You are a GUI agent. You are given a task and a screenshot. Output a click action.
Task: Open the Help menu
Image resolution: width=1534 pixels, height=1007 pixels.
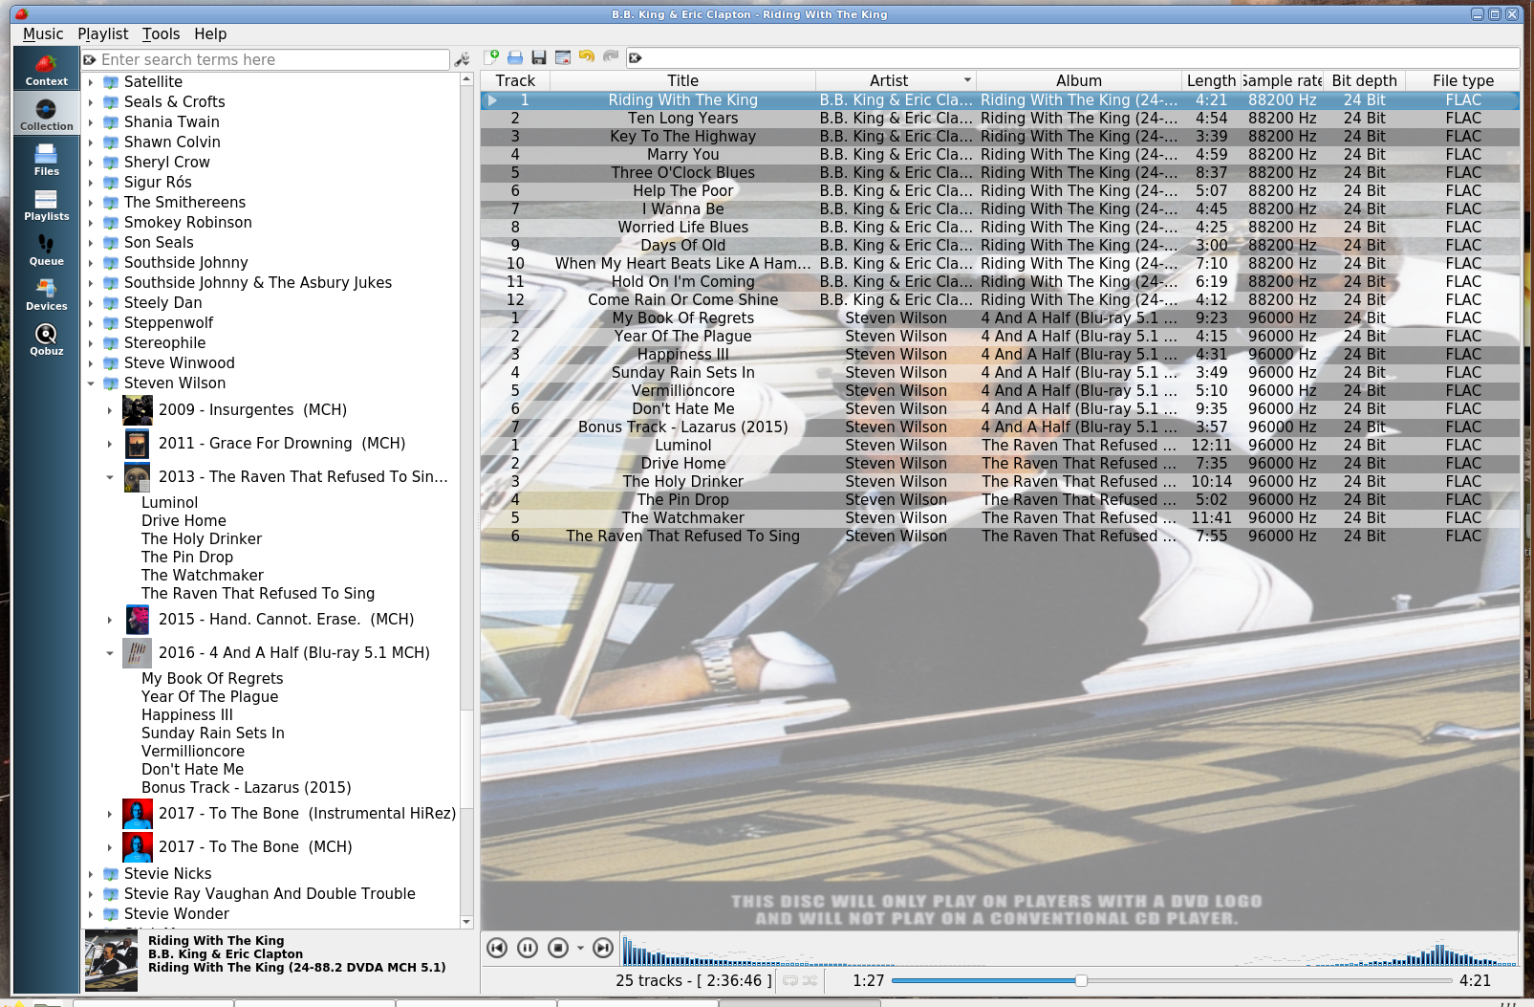tap(210, 33)
